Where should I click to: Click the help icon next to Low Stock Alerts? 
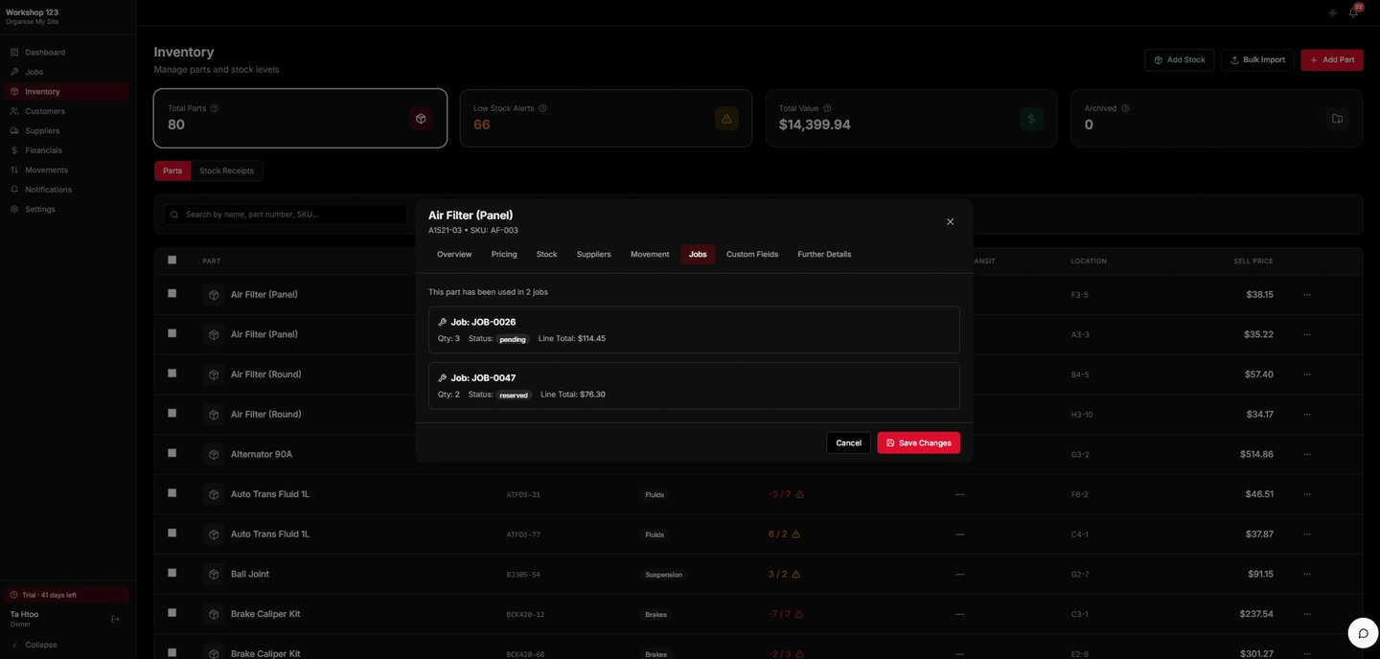542,108
